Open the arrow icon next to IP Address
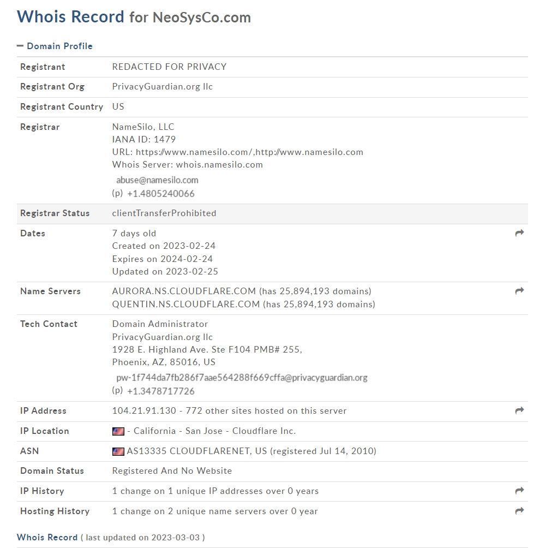The height and width of the screenshot is (548, 545). click(x=519, y=410)
